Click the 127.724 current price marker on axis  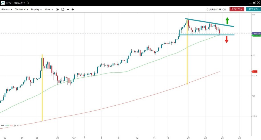click(x=256, y=33)
